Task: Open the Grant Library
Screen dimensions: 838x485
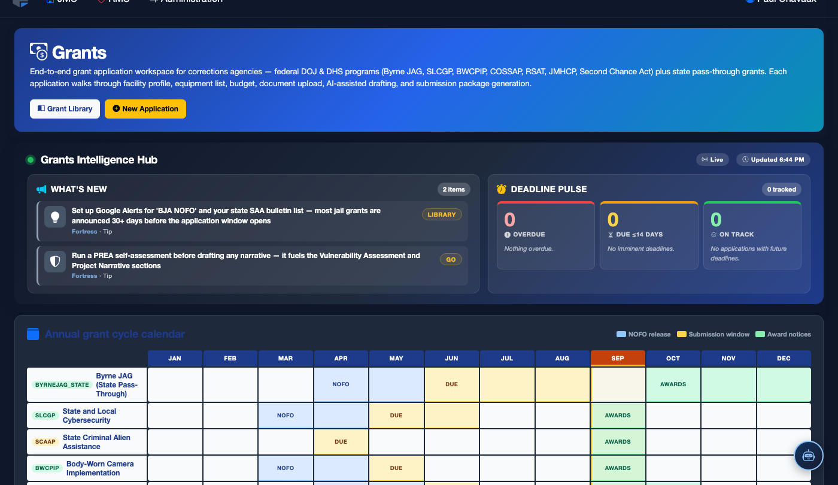Action: point(65,109)
